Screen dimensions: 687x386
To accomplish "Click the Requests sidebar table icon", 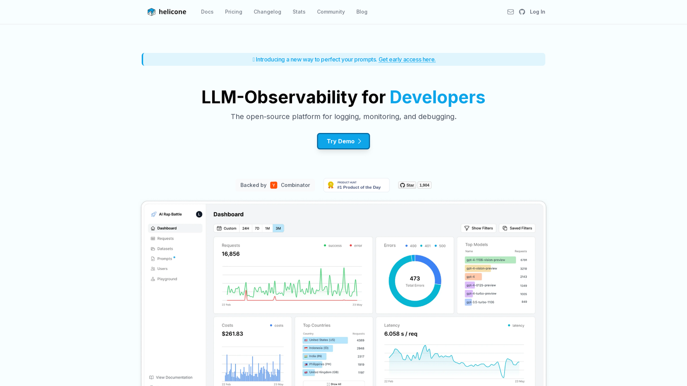I will tap(153, 238).
